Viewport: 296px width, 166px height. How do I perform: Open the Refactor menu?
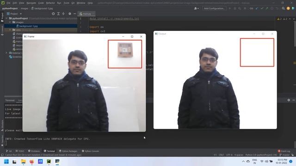[50, 3]
